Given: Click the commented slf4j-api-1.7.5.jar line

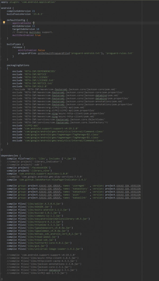Looking at the screenshot, I should [x=37, y=273].
